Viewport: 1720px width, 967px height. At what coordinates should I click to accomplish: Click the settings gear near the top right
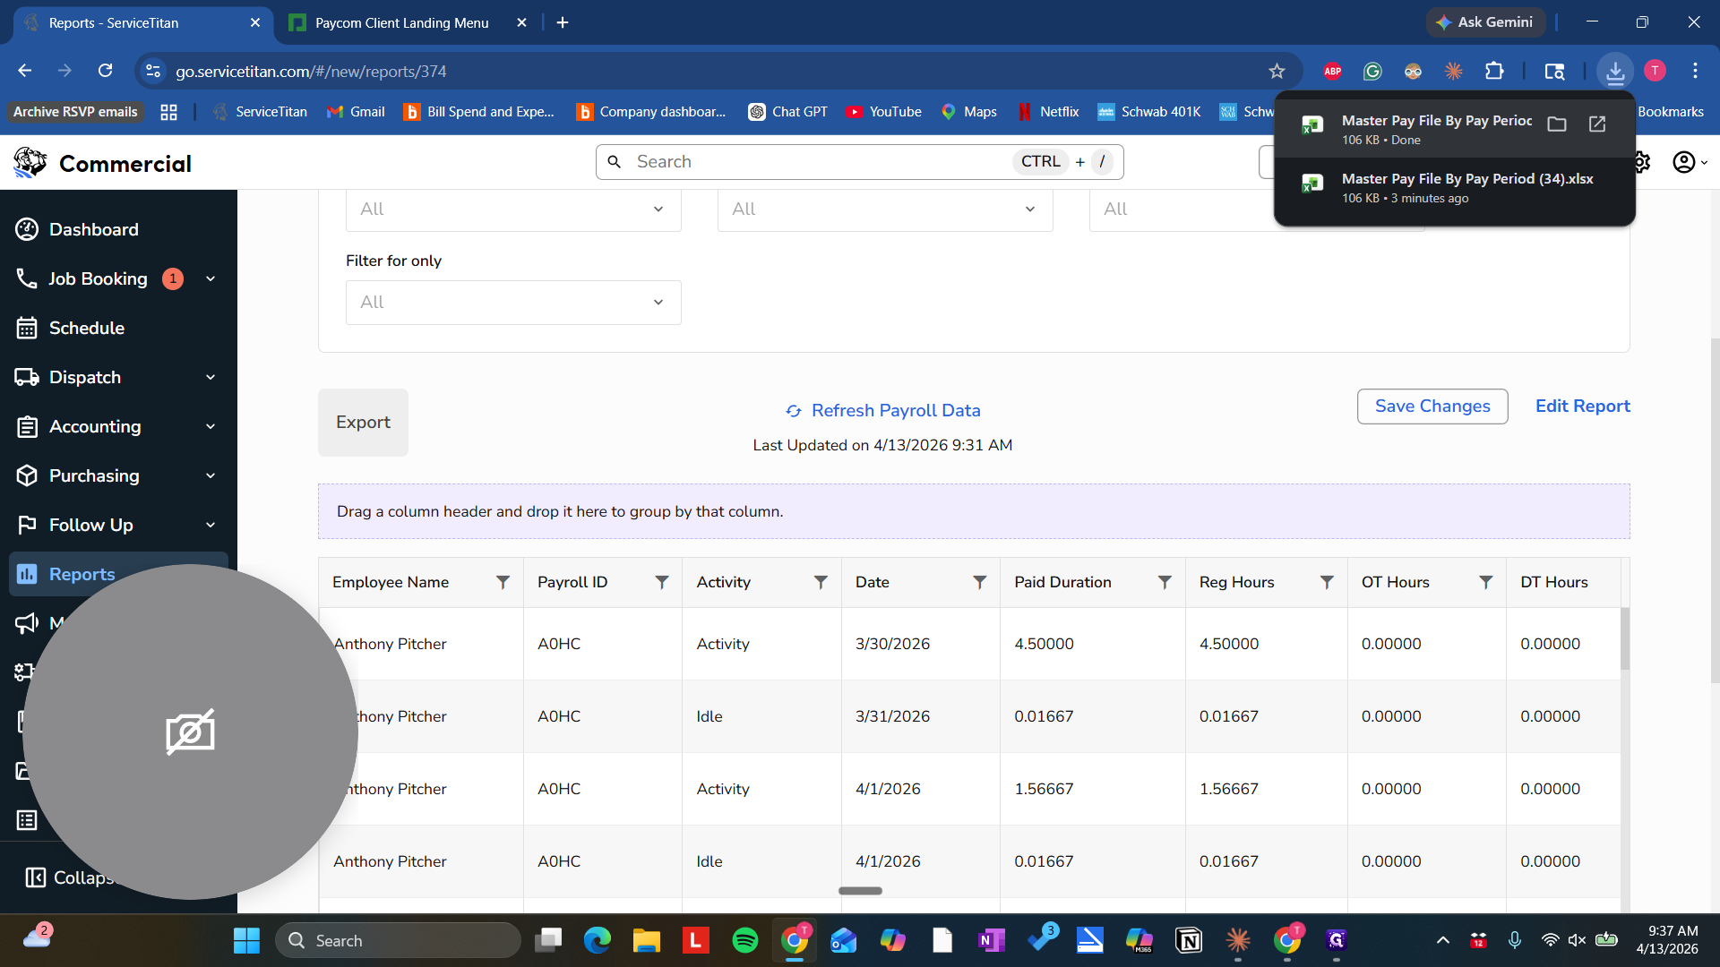(x=1642, y=162)
